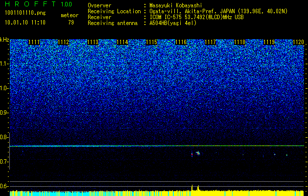This screenshot has width=308, height=196.
Task: Click the ICOM IC-575 receiver text
Action: pos(196,17)
